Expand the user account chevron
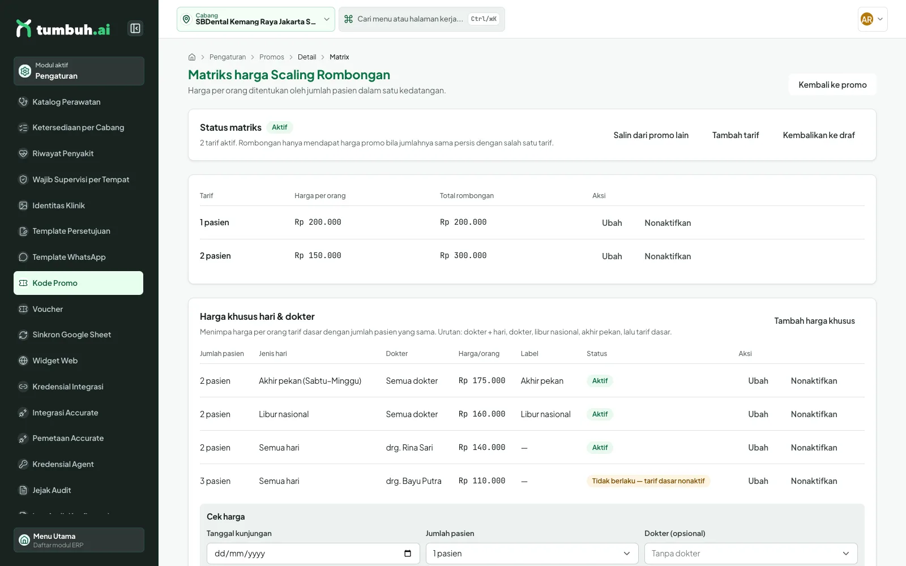Viewport: 906px width, 566px height. [x=880, y=19]
